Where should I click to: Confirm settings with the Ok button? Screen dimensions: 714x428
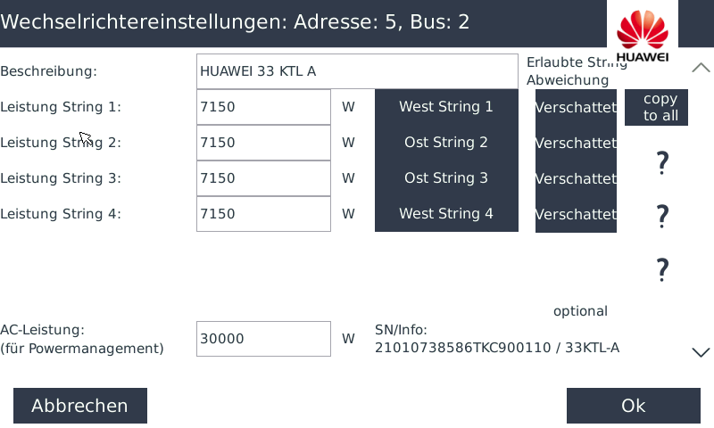(634, 406)
